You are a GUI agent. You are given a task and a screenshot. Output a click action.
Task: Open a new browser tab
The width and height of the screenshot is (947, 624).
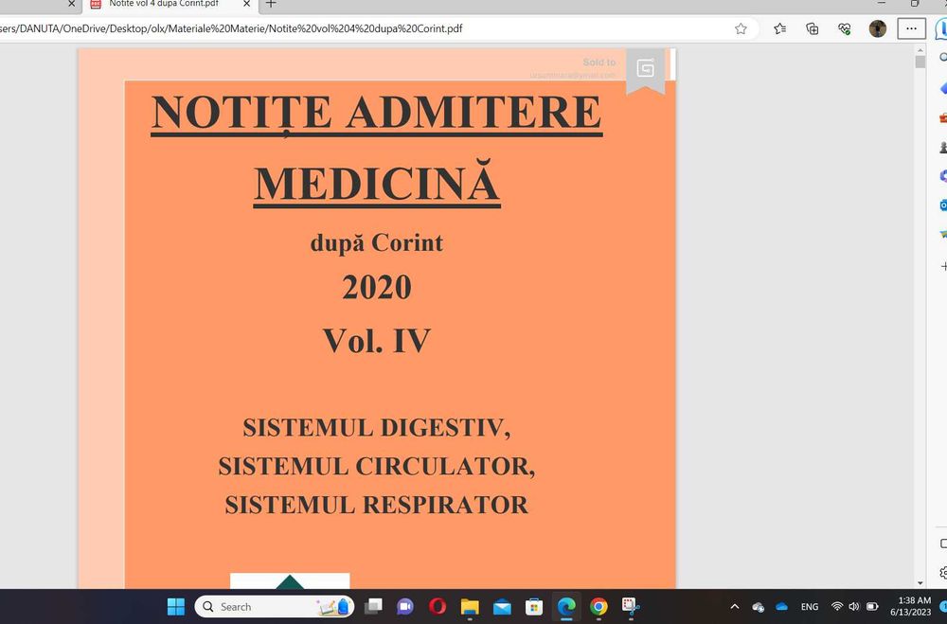click(x=271, y=4)
